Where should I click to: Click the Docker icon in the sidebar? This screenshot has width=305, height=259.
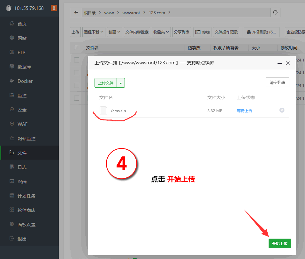[x=12, y=81]
